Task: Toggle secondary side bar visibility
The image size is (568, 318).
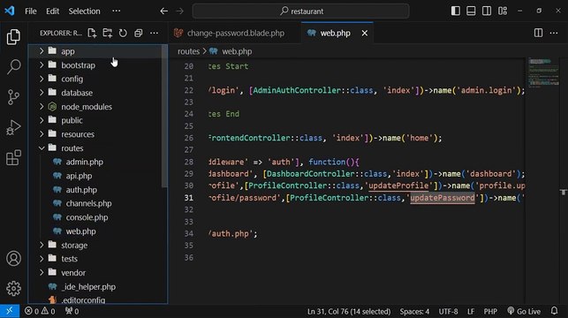Action: coord(487,11)
